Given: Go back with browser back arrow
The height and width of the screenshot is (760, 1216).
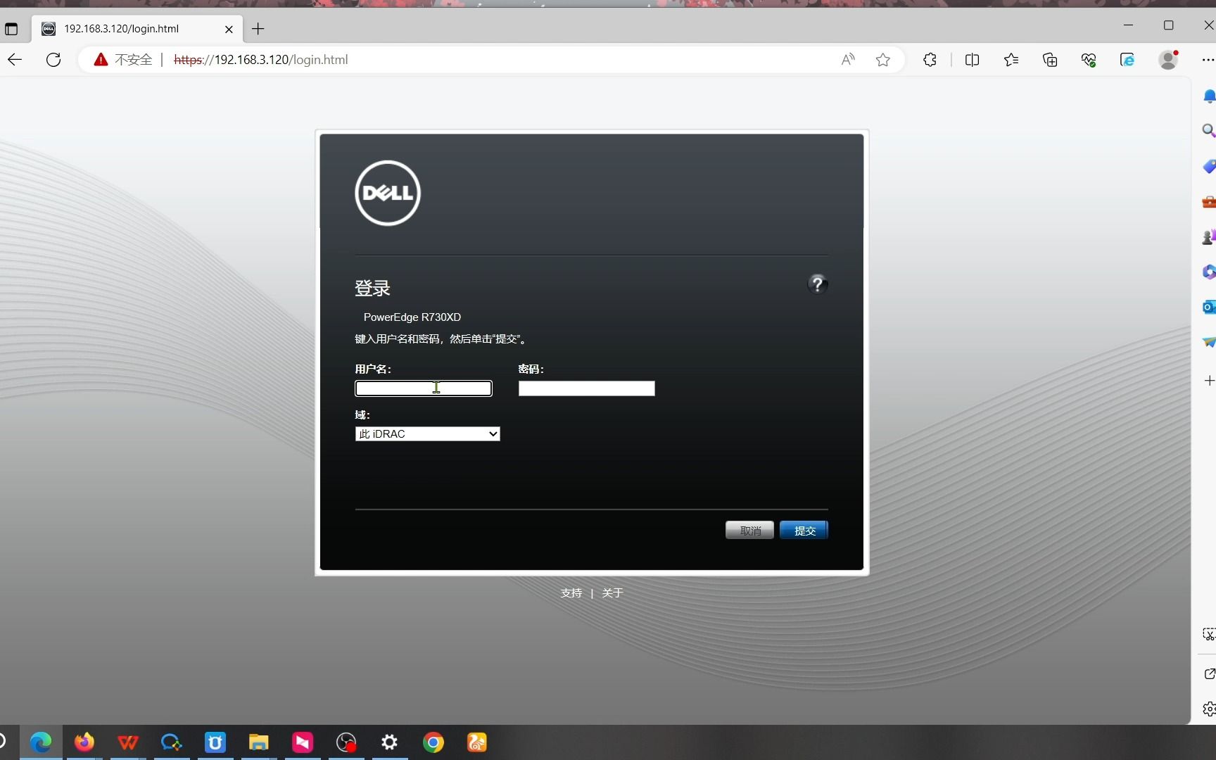Looking at the screenshot, I should pyautogui.click(x=15, y=60).
